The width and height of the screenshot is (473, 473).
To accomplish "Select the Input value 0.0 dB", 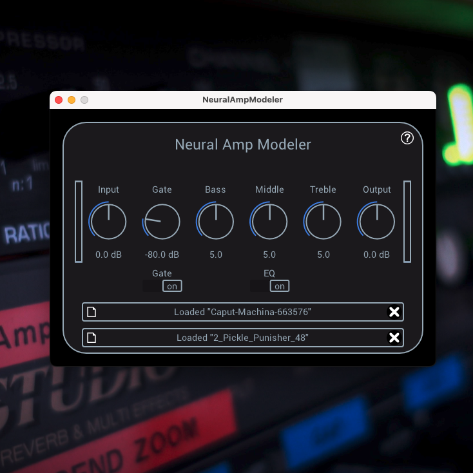I will coord(108,255).
